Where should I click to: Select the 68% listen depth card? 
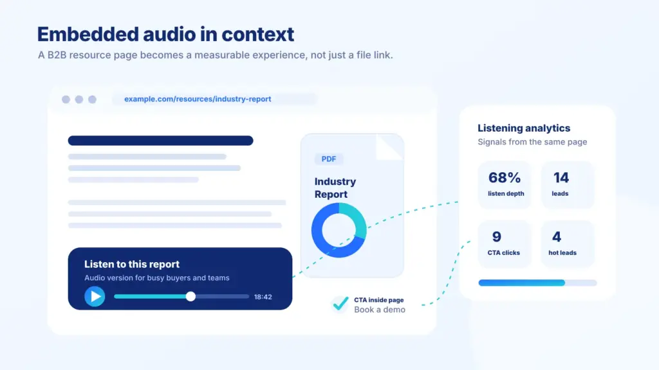tap(505, 184)
